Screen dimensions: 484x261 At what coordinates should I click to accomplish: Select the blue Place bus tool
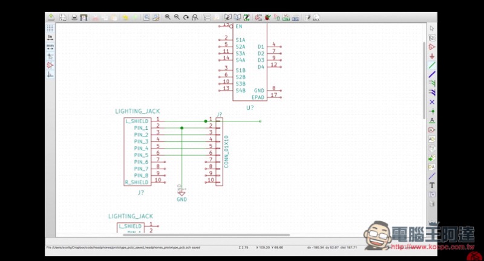pos(432,74)
